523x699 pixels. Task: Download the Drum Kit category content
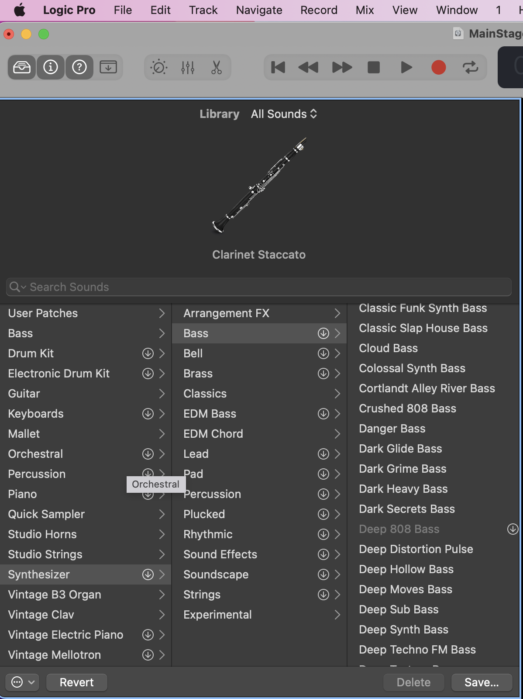coord(148,353)
